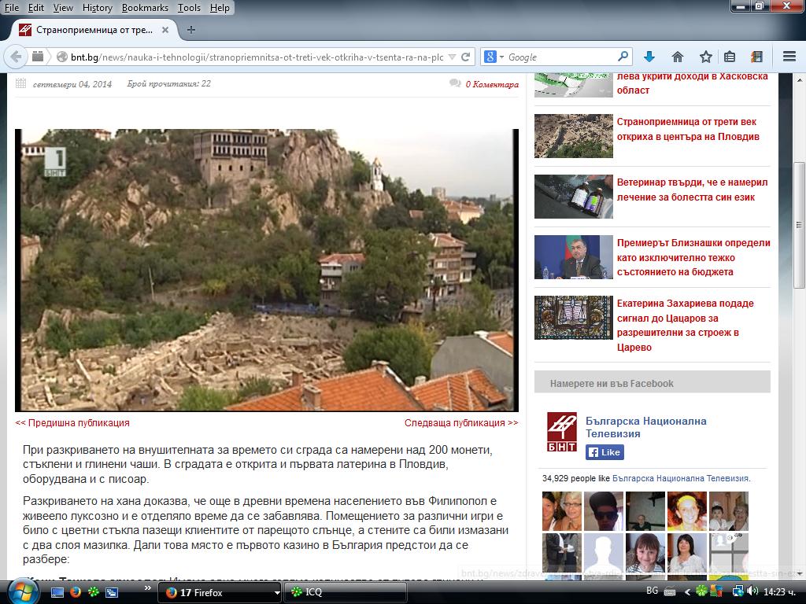The height and width of the screenshot is (604, 806).
Task: Open the 0 Коментара link
Action: click(x=492, y=85)
